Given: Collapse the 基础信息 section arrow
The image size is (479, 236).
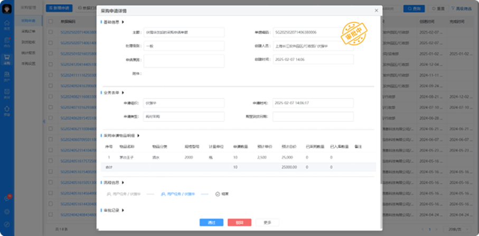Looking at the screenshot, I should [x=123, y=22].
